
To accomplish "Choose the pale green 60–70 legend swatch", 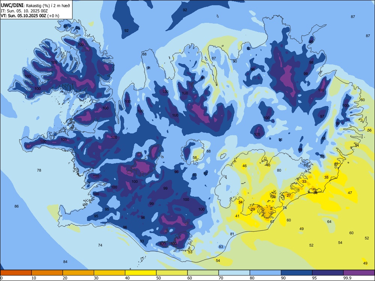I will click(x=203, y=273).
